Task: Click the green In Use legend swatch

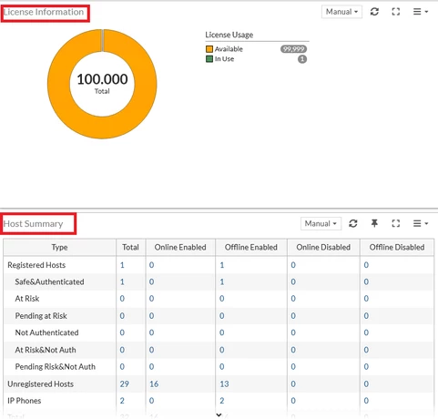Action: (x=209, y=59)
